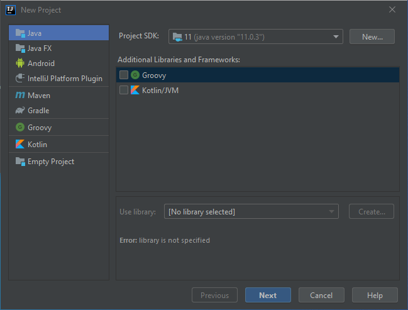This screenshot has height=310, width=408.
Task: Click the Gradle elephant icon
Action: (20, 111)
